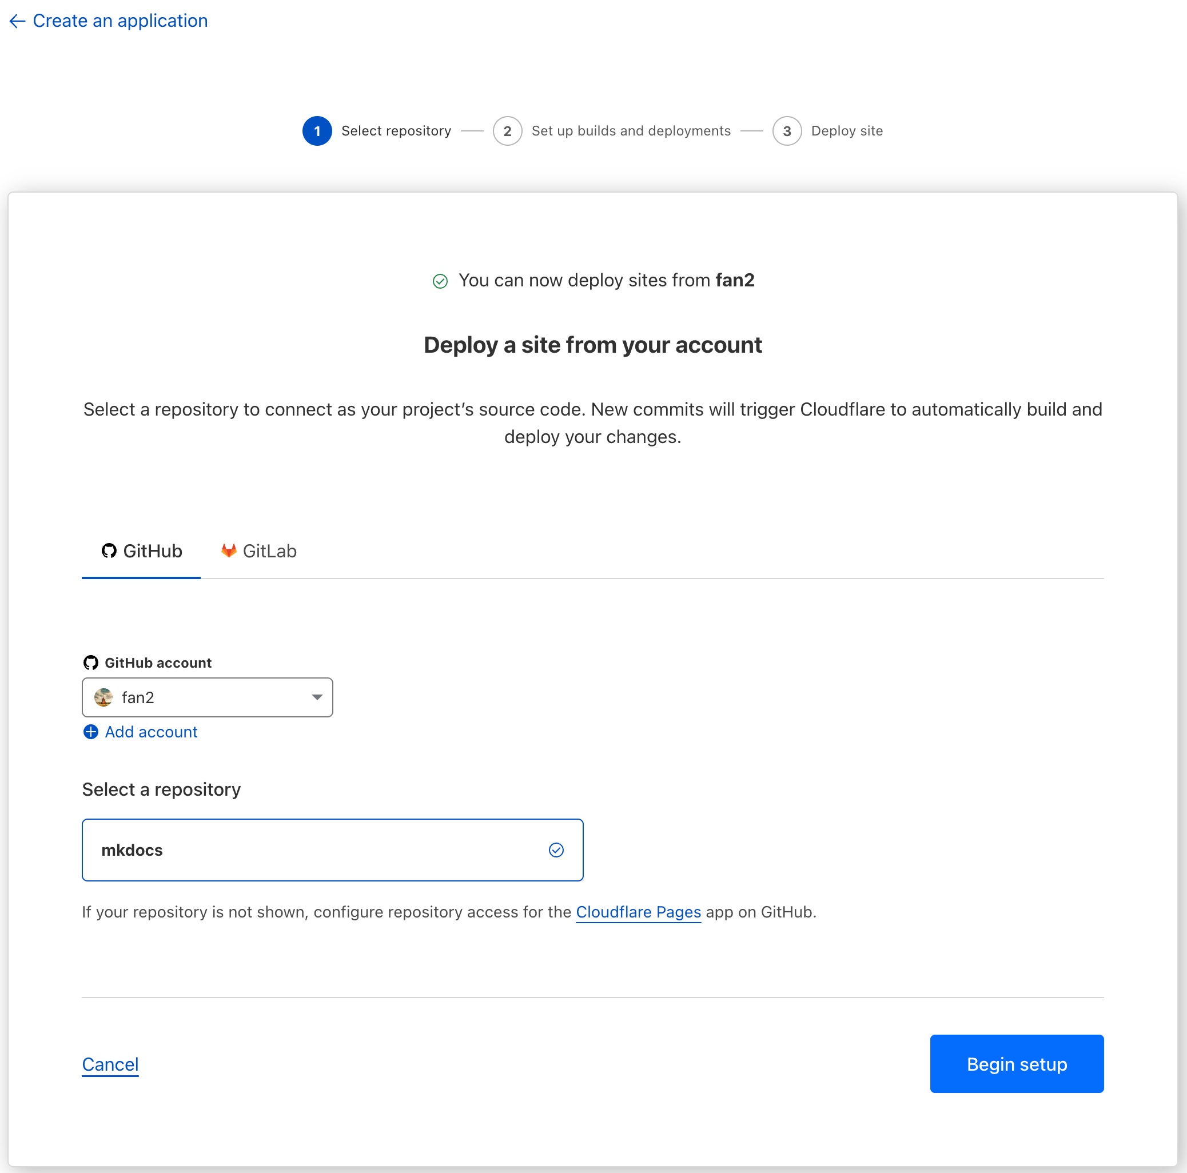Click the GitHub icon beside GitHub account label
Screen dimensions: 1187x1173
pyautogui.click(x=90, y=662)
